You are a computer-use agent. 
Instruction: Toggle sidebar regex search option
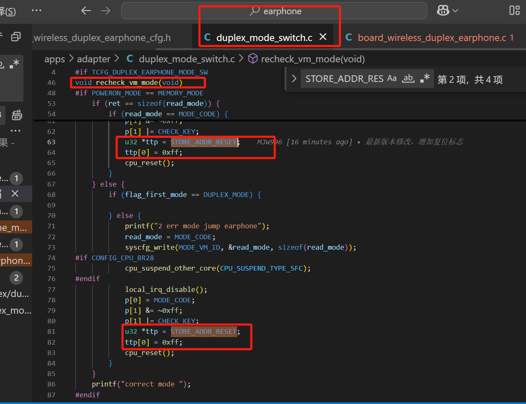pyautogui.click(x=14, y=64)
